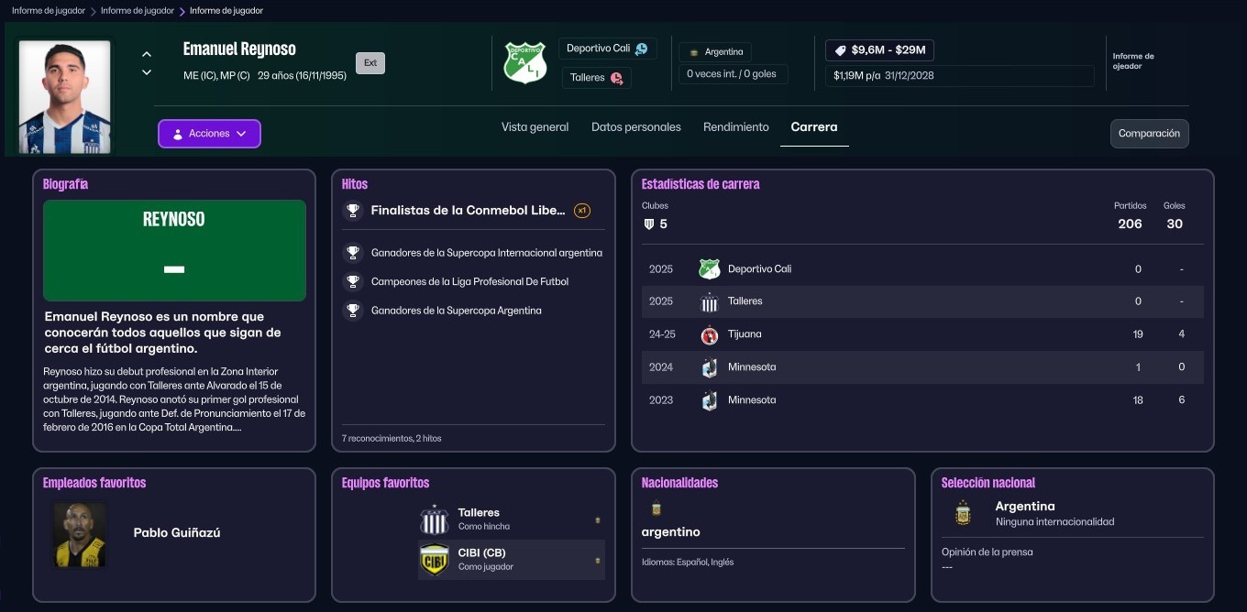
Task: Go to next player with down chevron
Action: coord(147,72)
